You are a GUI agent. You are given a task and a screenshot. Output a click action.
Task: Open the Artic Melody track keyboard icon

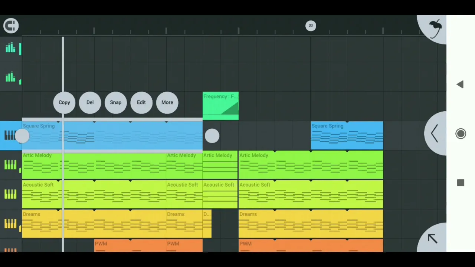click(10, 165)
